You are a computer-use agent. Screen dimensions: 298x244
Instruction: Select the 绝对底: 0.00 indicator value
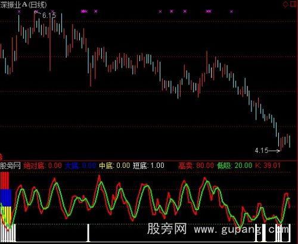43,165
